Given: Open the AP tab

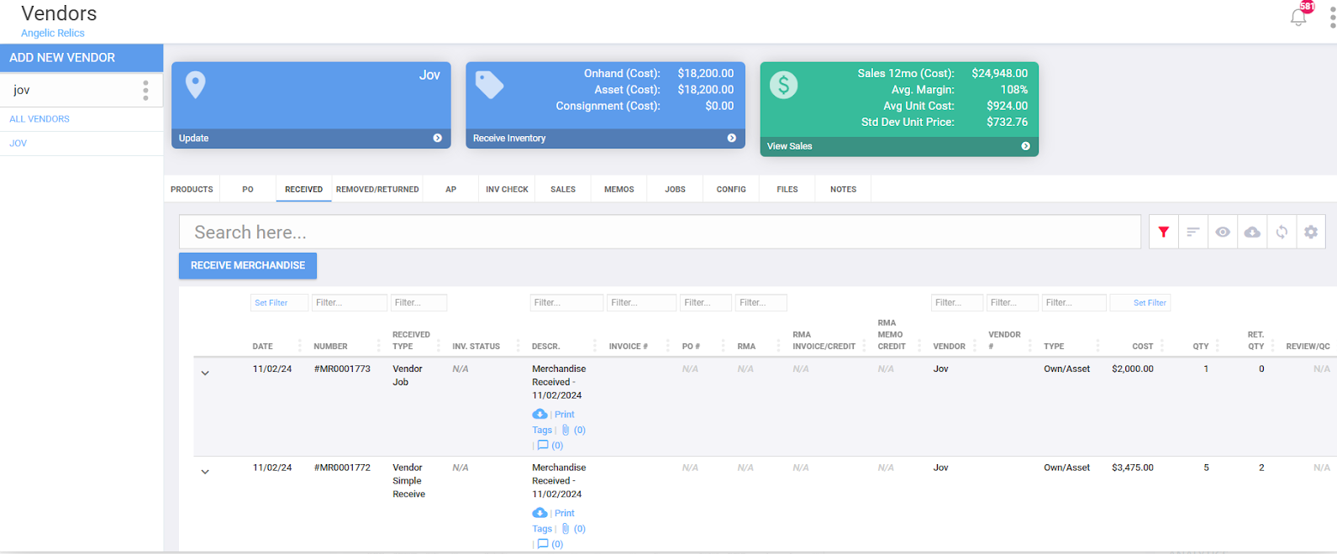Looking at the screenshot, I should tap(451, 190).
